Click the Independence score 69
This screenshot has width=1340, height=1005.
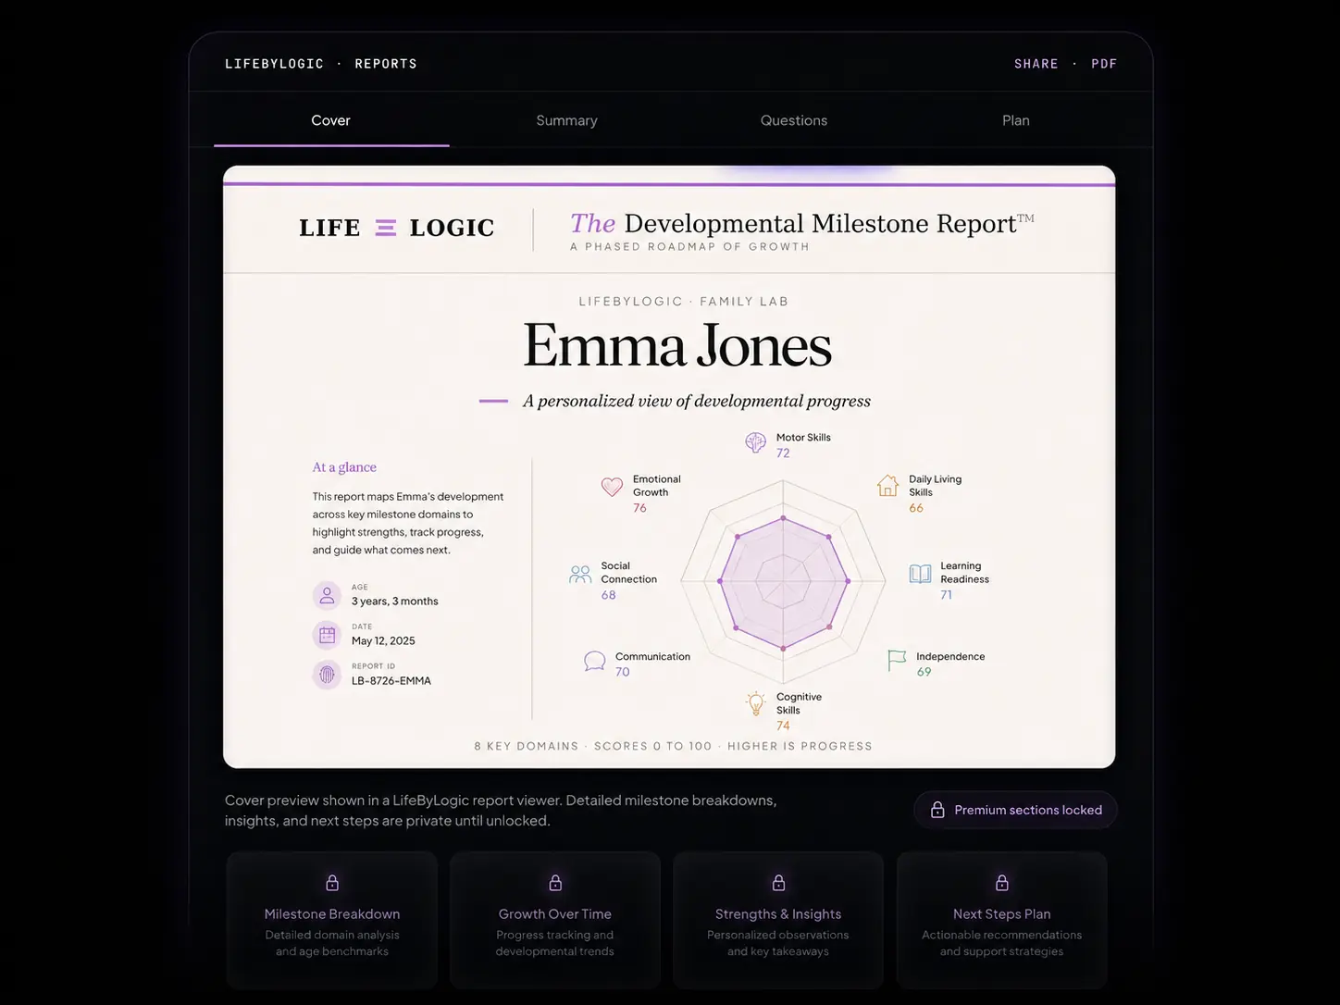pos(924,672)
